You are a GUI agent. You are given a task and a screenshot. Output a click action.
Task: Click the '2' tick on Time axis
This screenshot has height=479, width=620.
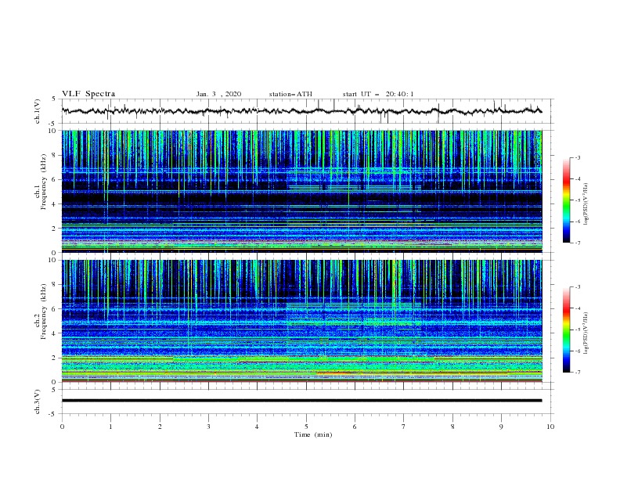[160, 427]
